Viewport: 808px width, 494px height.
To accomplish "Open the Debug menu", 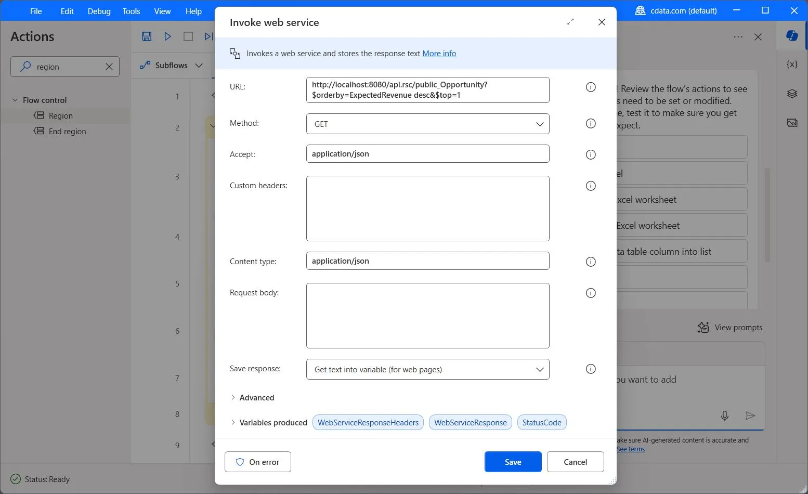I will point(99,11).
